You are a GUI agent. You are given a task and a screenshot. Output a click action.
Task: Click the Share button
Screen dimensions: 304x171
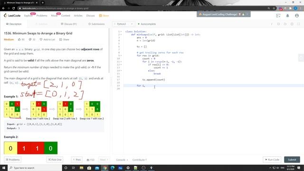tap(64, 39)
